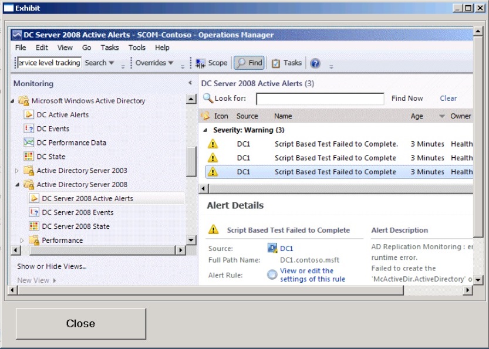Open the File menu
489x349 pixels.
click(21, 48)
